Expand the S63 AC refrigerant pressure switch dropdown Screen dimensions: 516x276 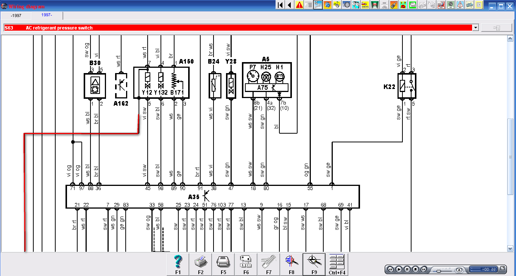[475, 28]
